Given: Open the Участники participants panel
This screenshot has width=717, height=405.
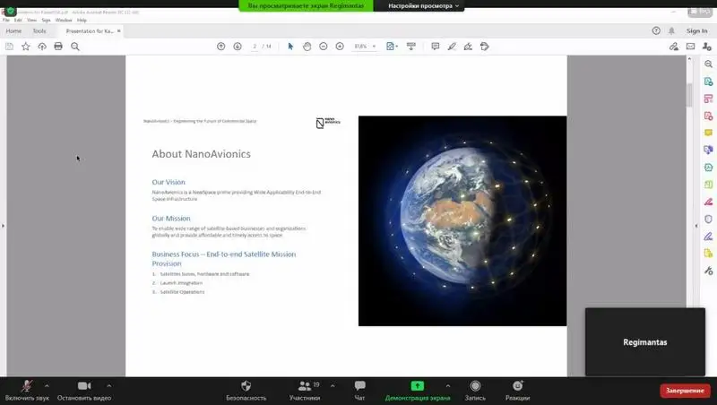Looking at the screenshot, I should tap(305, 391).
